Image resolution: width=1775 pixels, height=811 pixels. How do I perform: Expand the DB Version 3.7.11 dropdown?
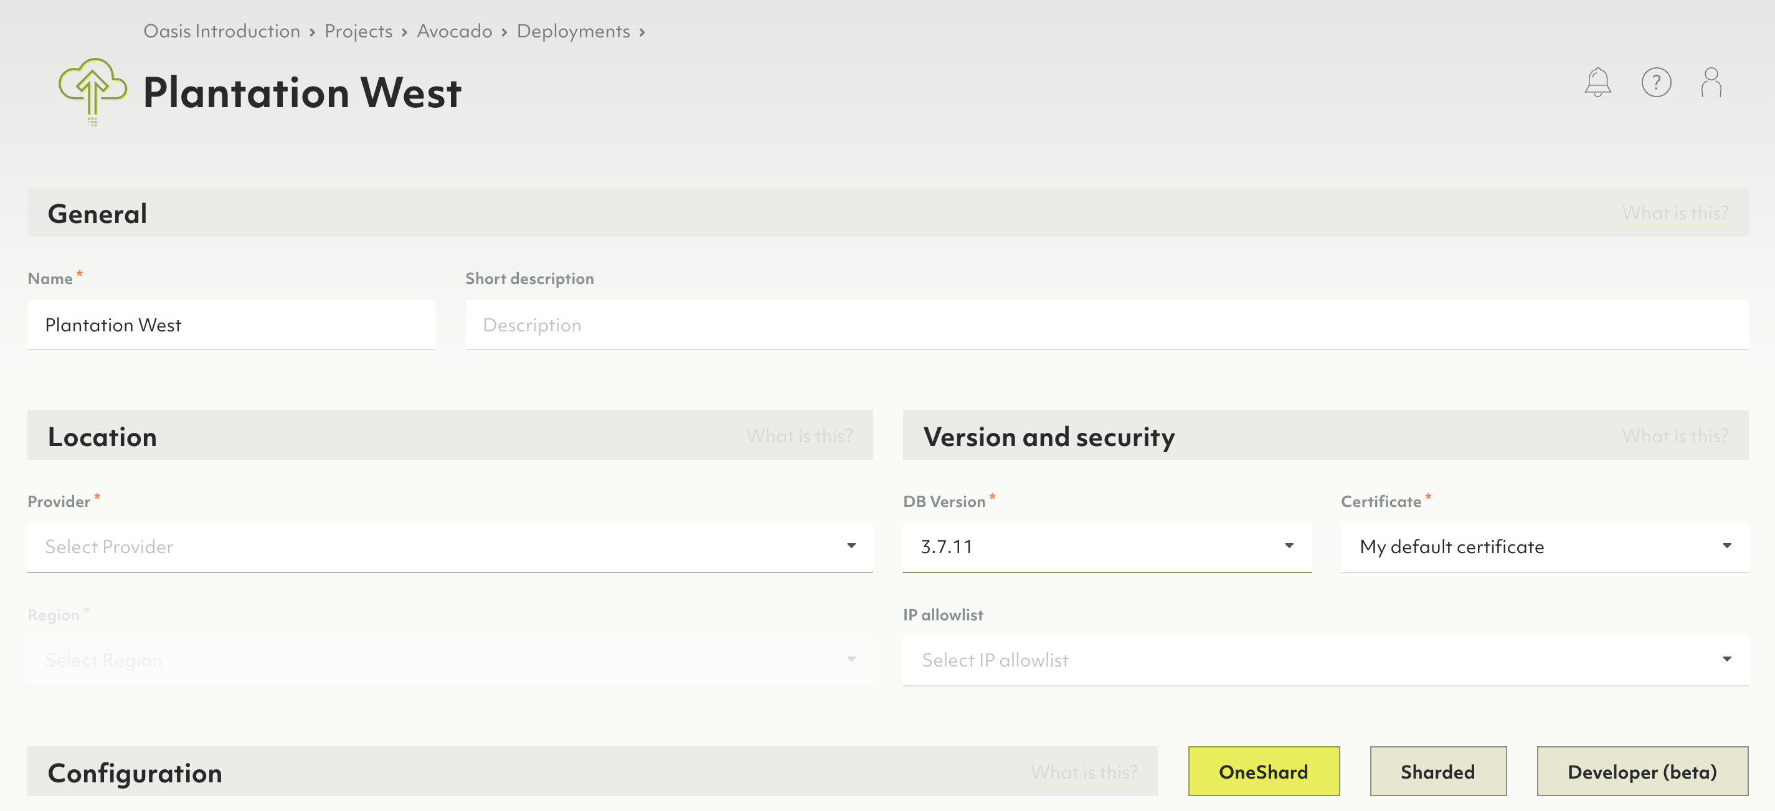pos(1106,546)
